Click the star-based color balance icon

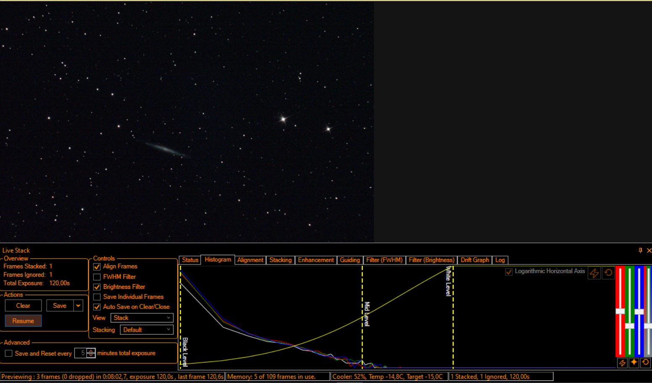[x=634, y=362]
